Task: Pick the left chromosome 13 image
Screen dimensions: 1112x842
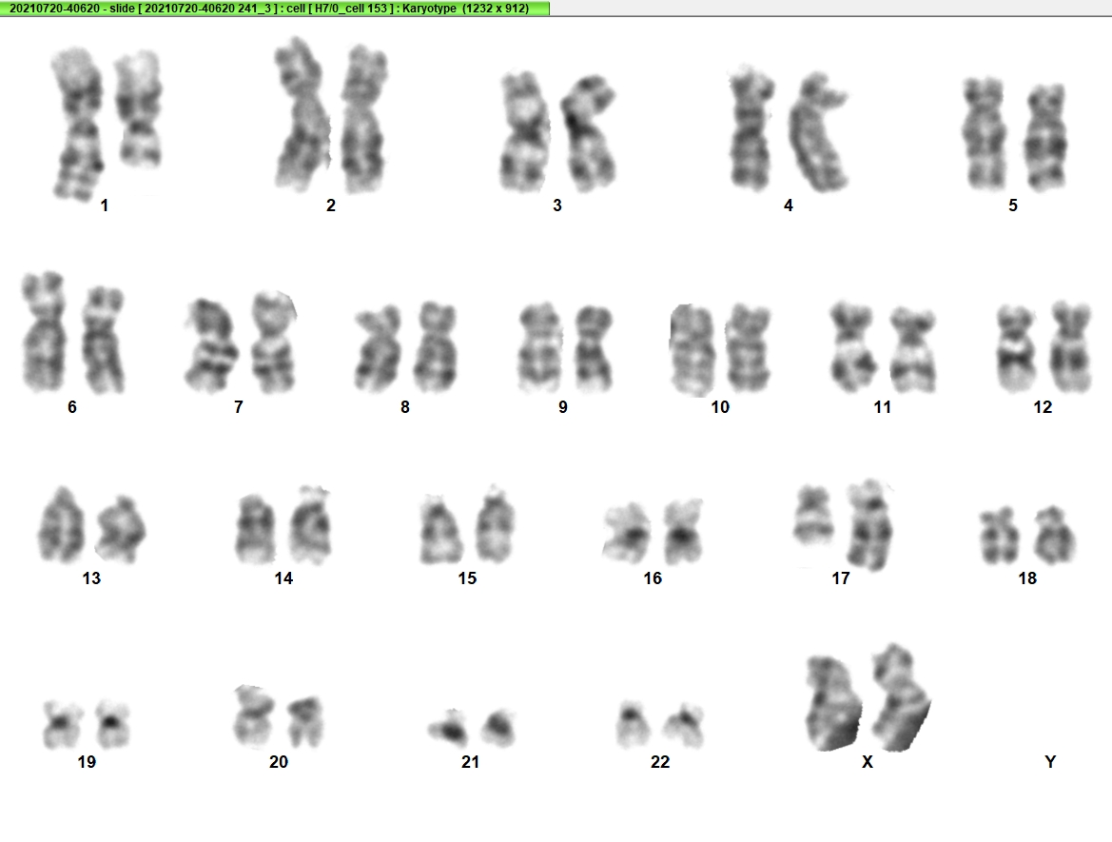Action: tap(60, 524)
